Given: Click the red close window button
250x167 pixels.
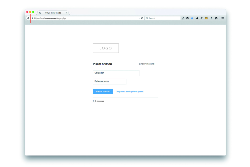Looking at the screenshot, I should click(27, 12).
